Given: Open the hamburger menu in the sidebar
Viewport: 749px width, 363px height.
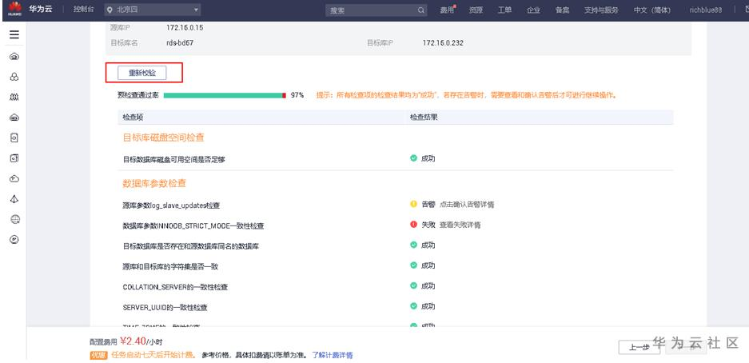Looking at the screenshot, I should point(14,35).
